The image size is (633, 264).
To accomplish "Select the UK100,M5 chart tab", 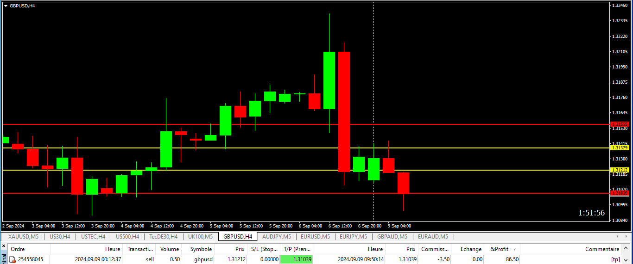I will click(x=200, y=237).
